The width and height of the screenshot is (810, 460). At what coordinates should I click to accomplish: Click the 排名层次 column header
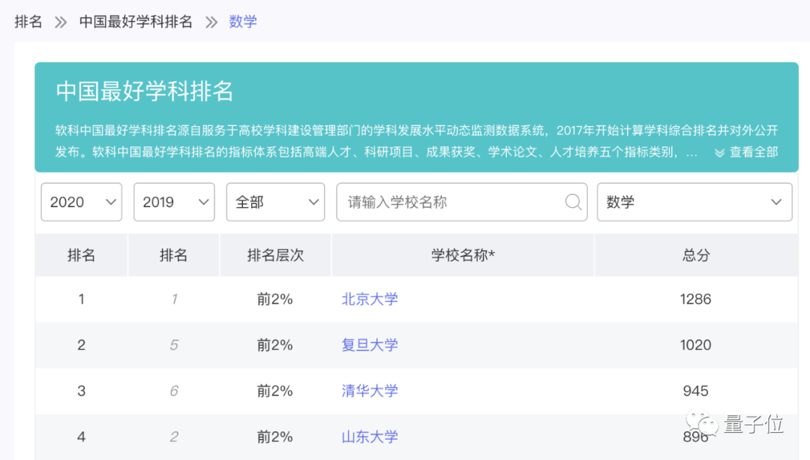(x=275, y=255)
